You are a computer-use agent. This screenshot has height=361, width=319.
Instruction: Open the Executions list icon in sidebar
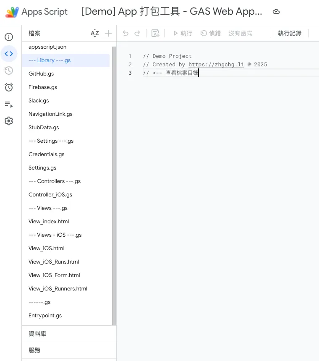point(9,104)
